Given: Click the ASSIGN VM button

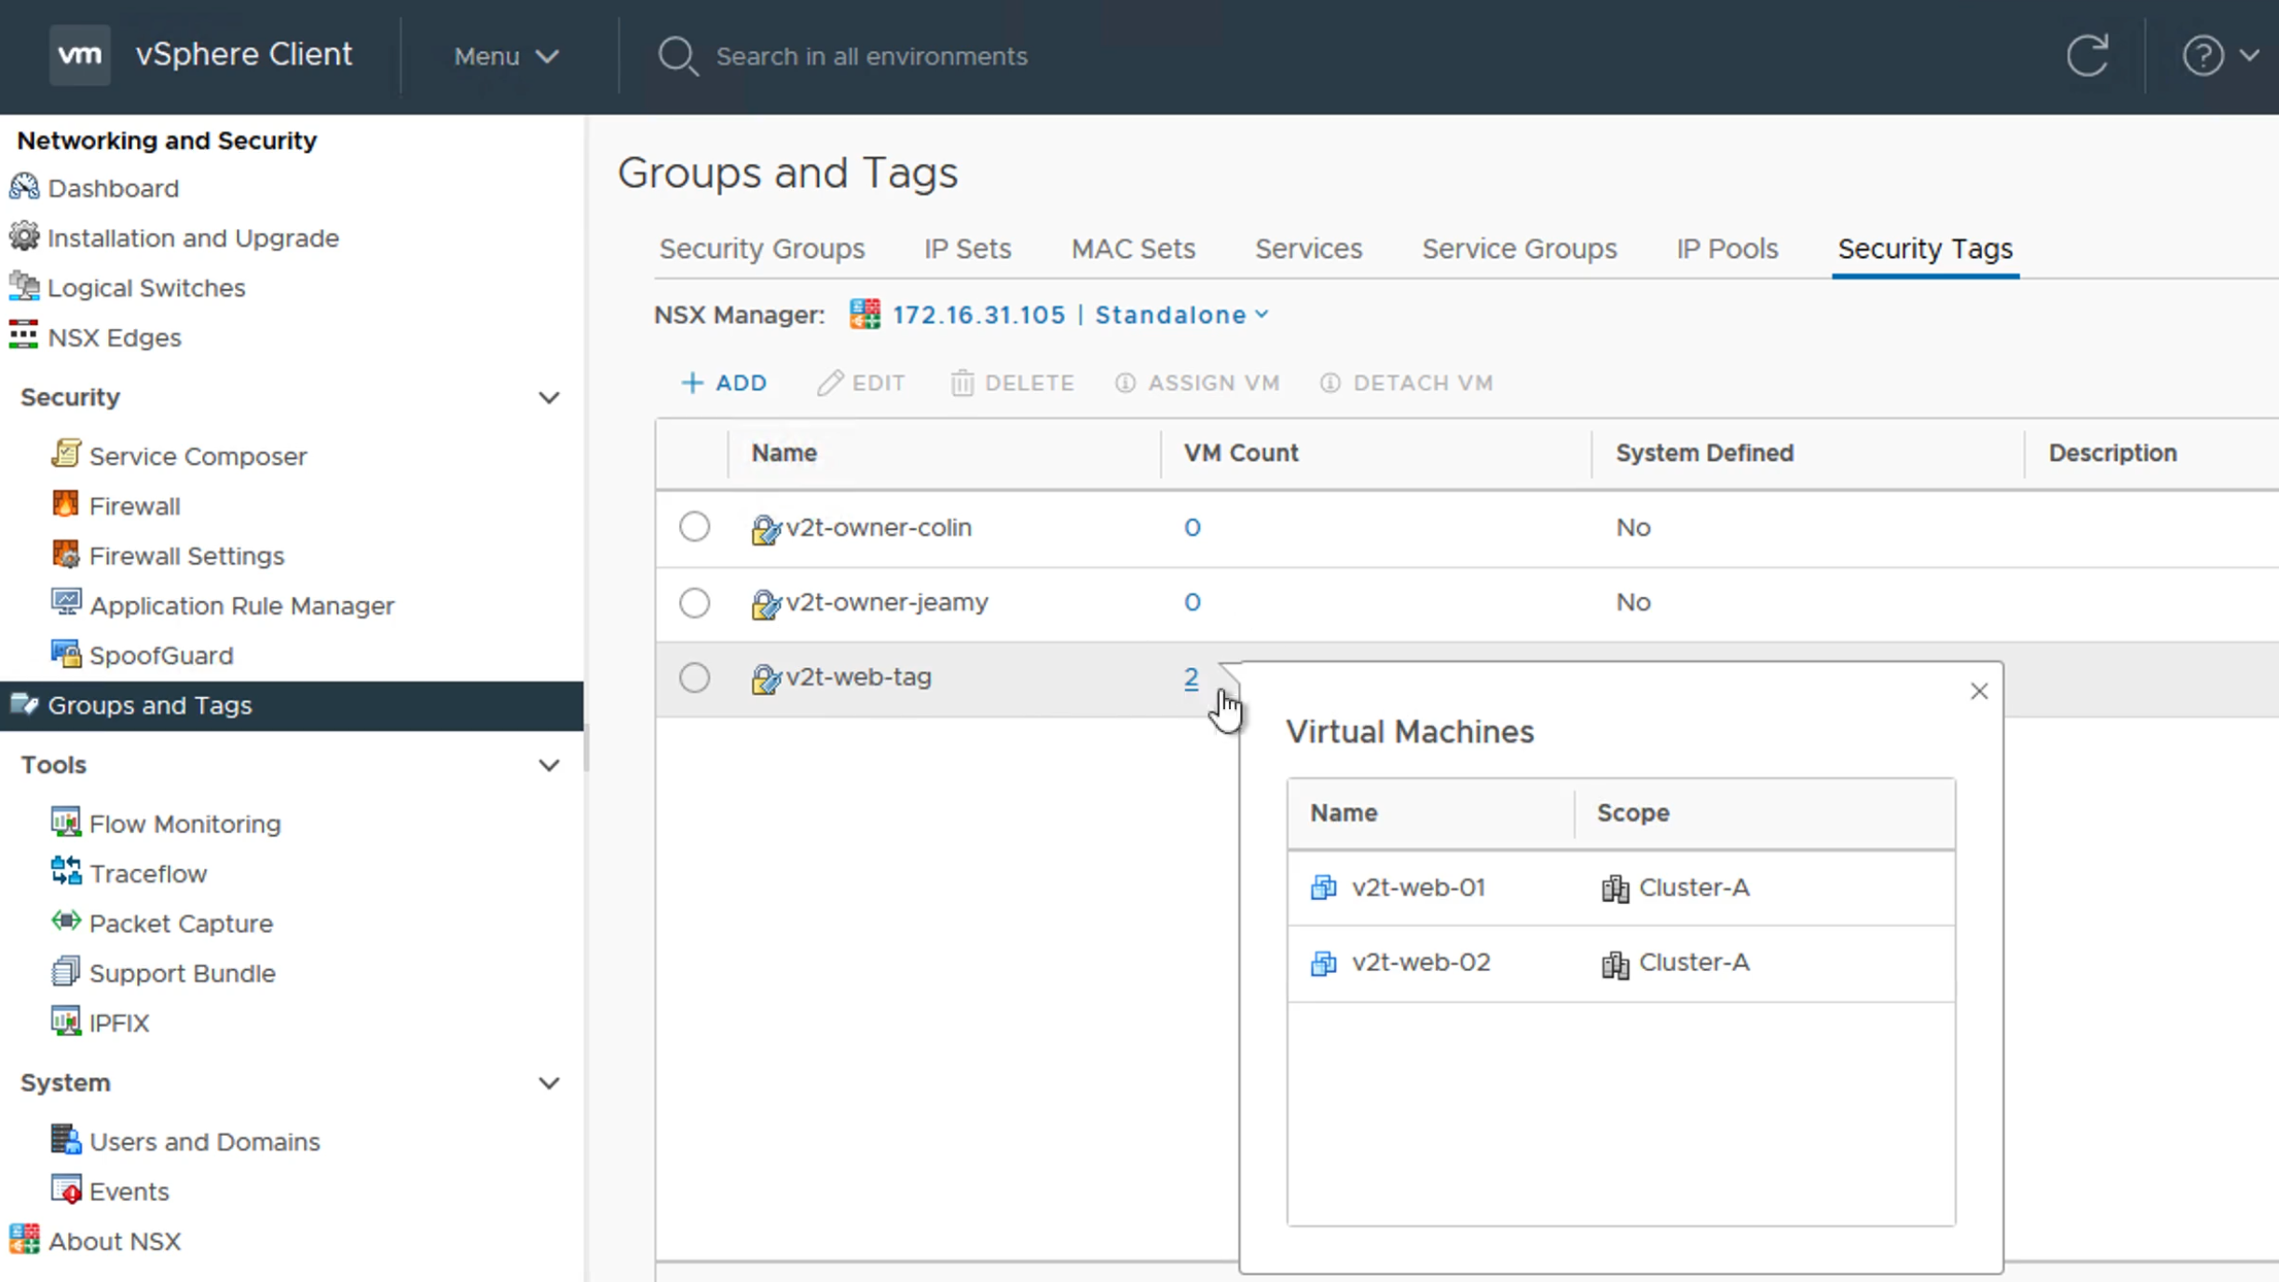Looking at the screenshot, I should coord(1197,383).
